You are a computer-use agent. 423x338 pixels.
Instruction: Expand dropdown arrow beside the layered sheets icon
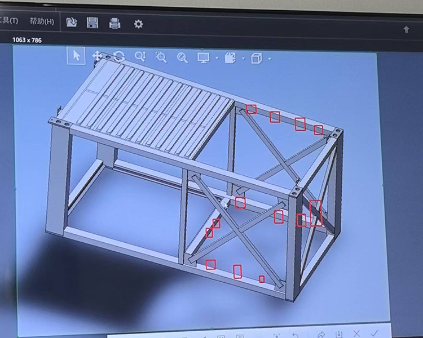[243, 58]
